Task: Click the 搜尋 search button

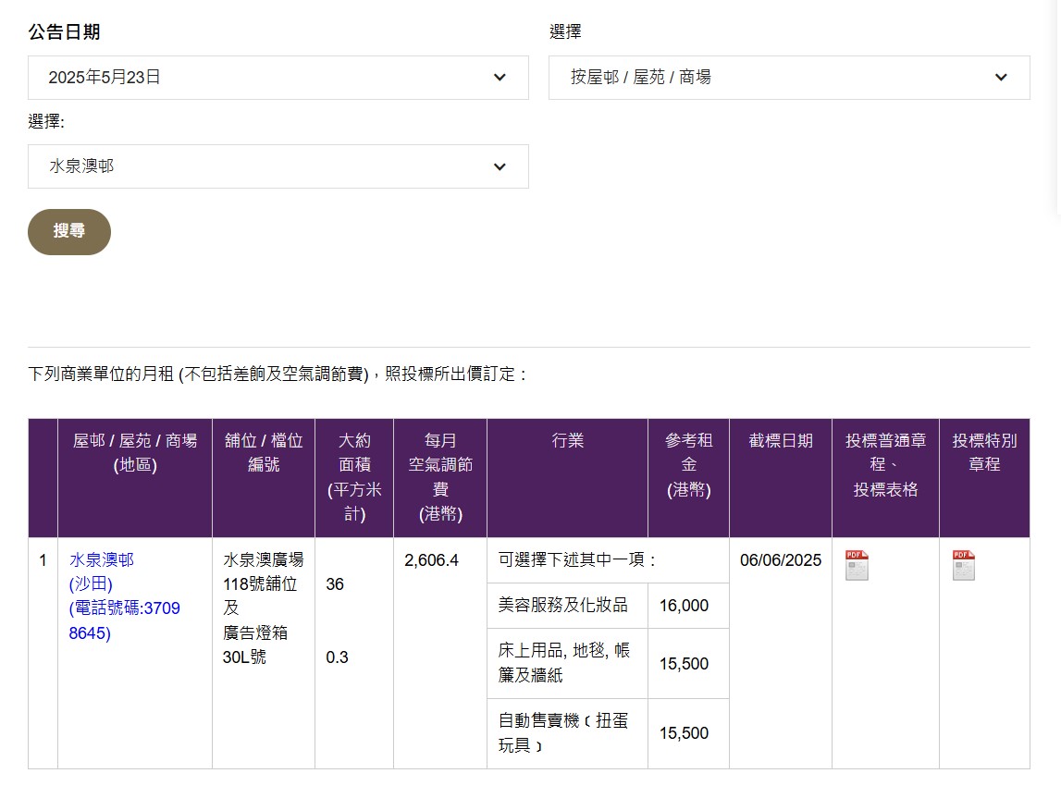Action: 69,232
